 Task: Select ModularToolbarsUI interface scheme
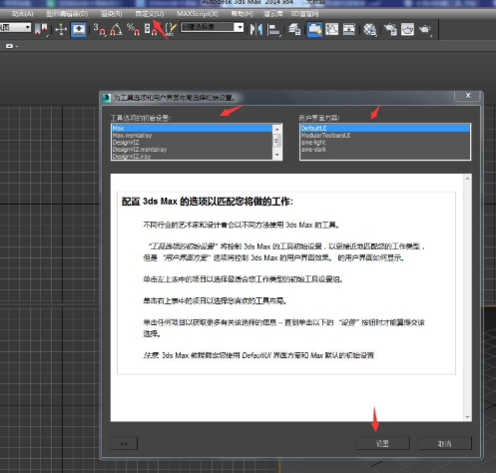click(x=385, y=136)
